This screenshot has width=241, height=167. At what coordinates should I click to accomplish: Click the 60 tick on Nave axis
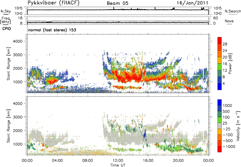point(215,18)
